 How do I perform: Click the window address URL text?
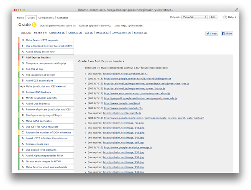point(125,10)
